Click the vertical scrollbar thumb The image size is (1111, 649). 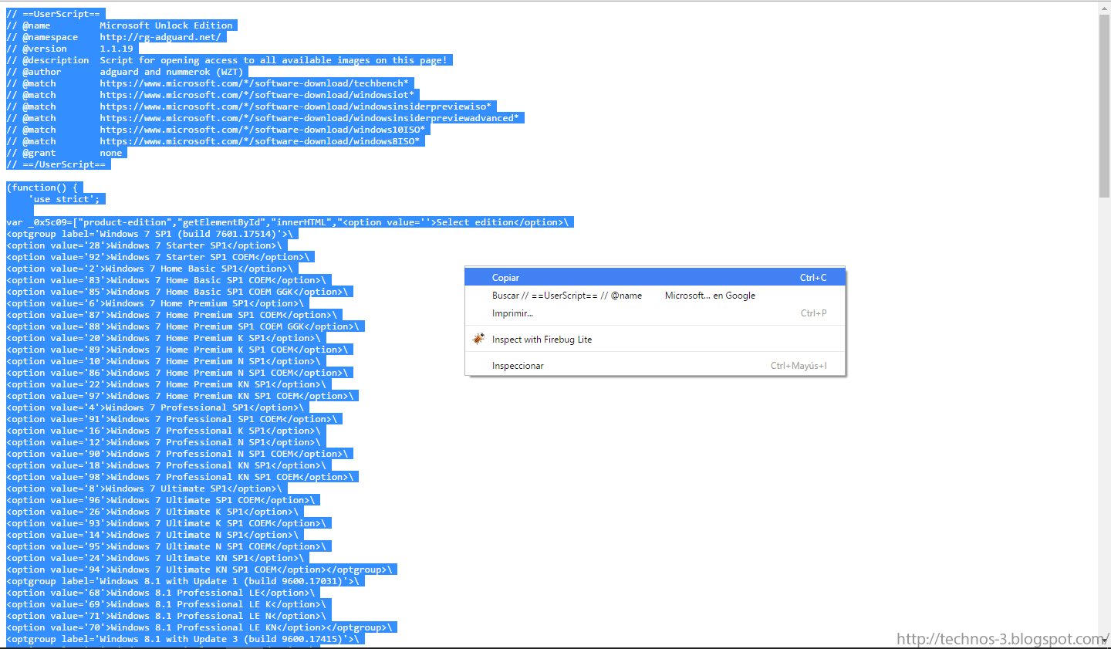[1104, 106]
